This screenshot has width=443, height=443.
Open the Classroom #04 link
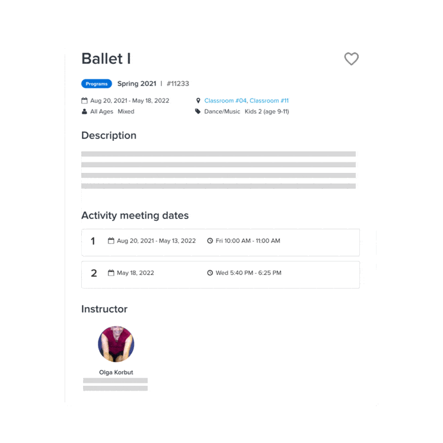225,100
